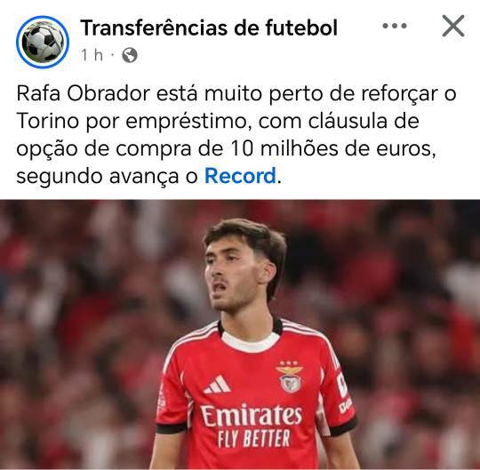Open the soccer ball profile picture

[43, 42]
